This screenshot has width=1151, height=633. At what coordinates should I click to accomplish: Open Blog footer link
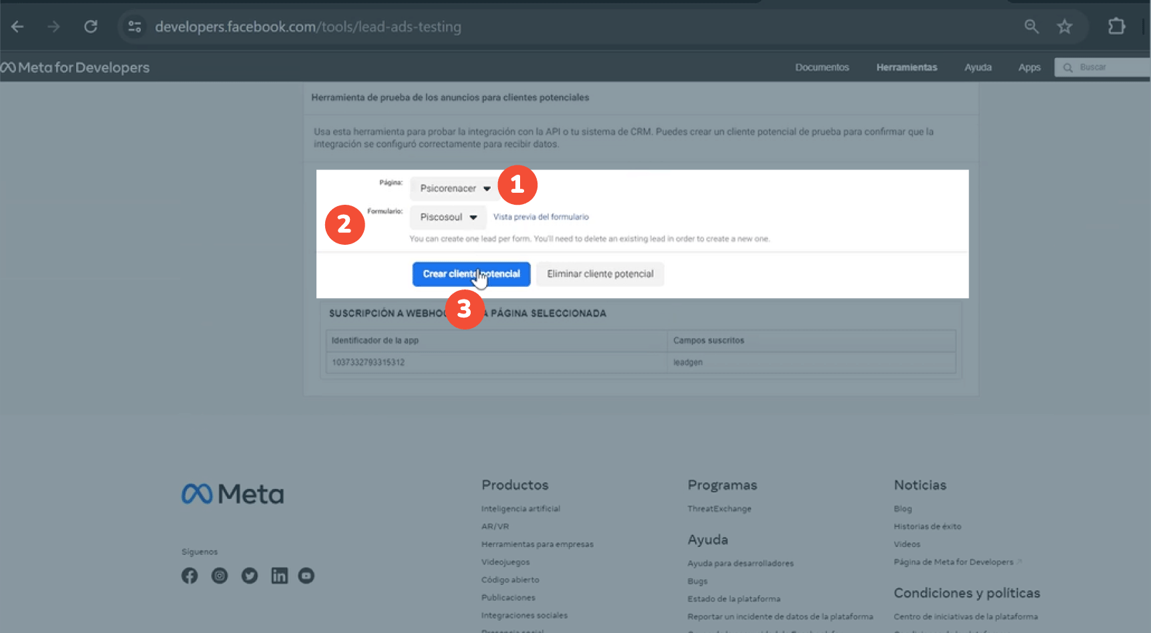(903, 509)
